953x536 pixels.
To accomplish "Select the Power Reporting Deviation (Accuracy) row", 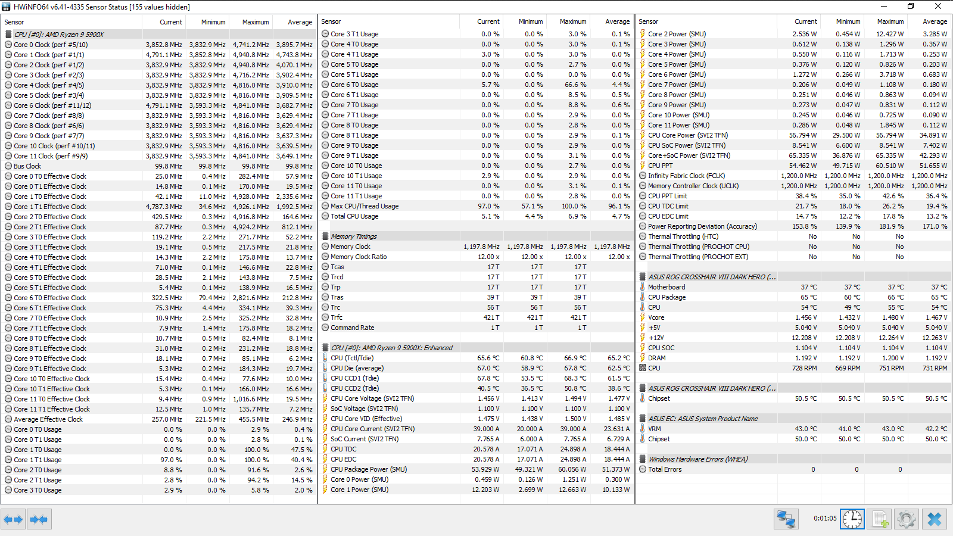I will (x=793, y=226).
